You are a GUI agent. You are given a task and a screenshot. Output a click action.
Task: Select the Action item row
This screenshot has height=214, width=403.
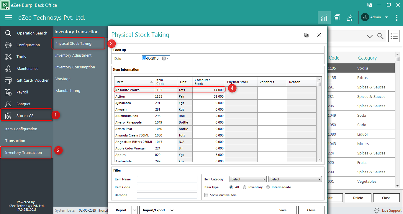[x=215, y=96]
